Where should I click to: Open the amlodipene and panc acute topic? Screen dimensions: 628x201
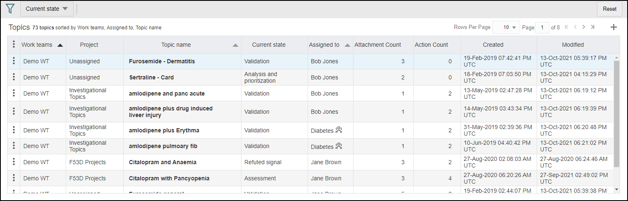click(x=167, y=93)
